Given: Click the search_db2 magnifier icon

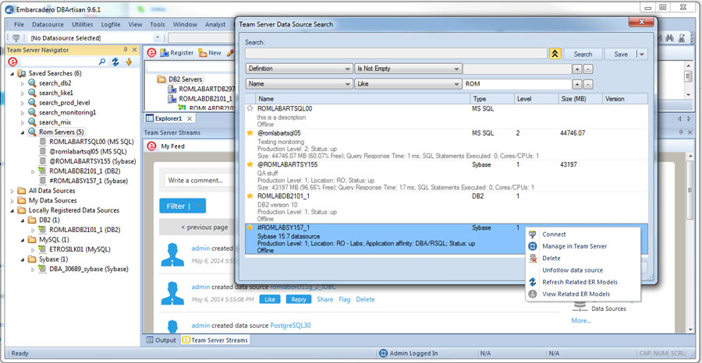Looking at the screenshot, I should pyautogui.click(x=32, y=83).
